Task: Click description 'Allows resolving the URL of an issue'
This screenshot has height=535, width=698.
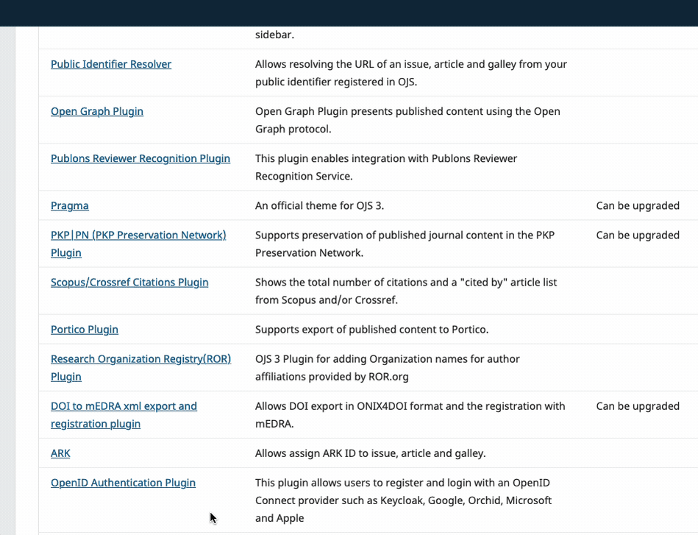Action: click(411, 73)
